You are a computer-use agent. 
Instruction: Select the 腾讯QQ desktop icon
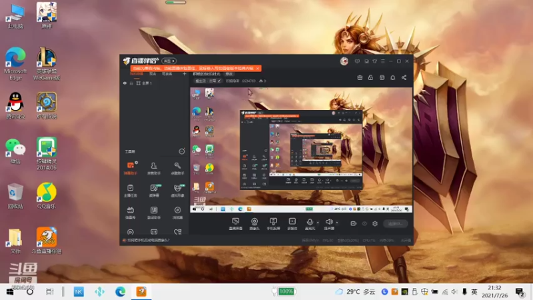pyautogui.click(x=15, y=105)
